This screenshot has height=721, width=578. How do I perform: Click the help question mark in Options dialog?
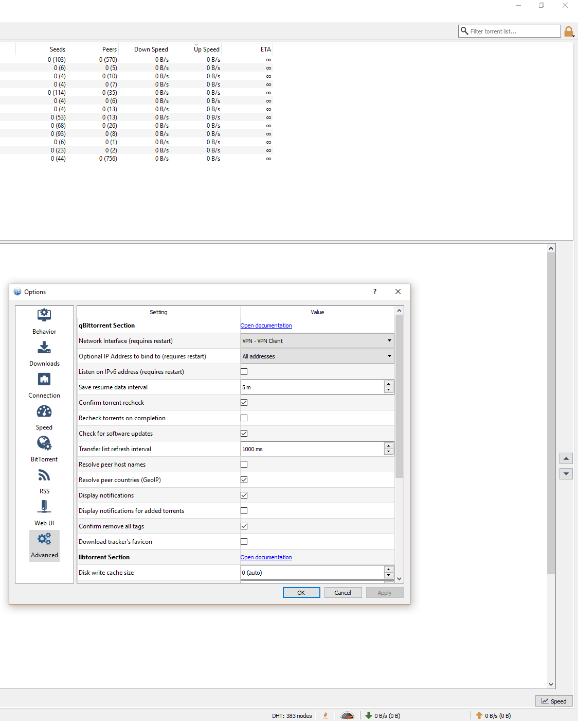coord(375,291)
